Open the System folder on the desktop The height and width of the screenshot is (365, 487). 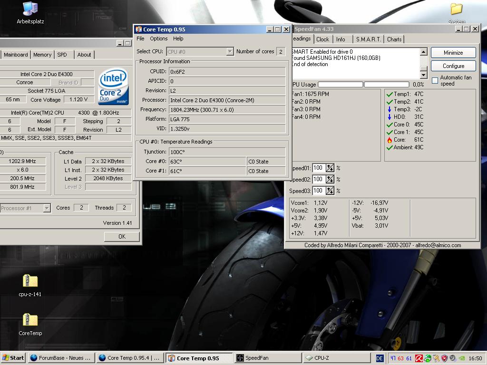point(456,13)
